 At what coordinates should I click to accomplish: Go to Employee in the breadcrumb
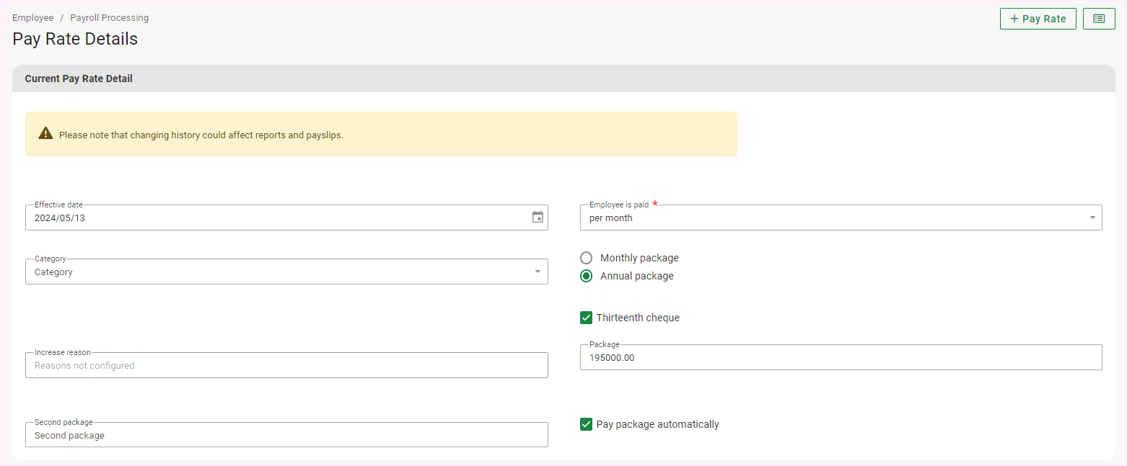32,17
